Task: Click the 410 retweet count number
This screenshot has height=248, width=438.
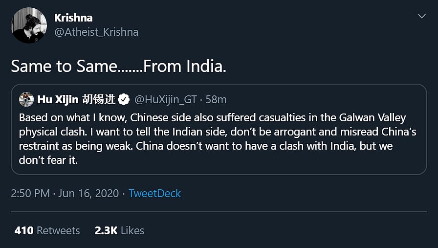Action: pyautogui.click(x=24, y=230)
